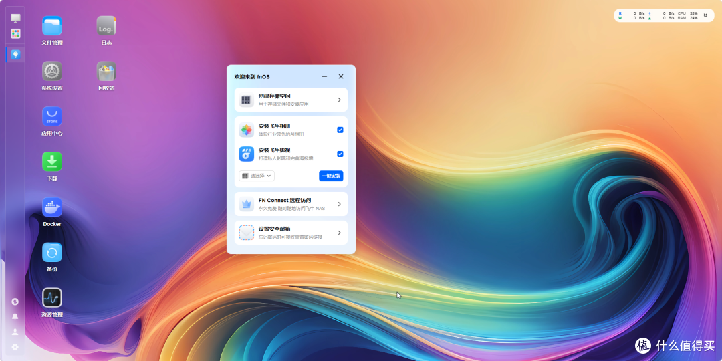Click the 安装飞牛影视 title text
722x361 pixels.
275,150
